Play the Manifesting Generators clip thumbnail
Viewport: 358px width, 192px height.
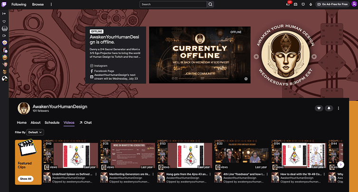pos(128,155)
